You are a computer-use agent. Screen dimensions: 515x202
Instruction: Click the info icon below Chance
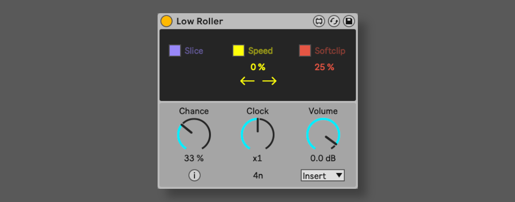click(195, 175)
